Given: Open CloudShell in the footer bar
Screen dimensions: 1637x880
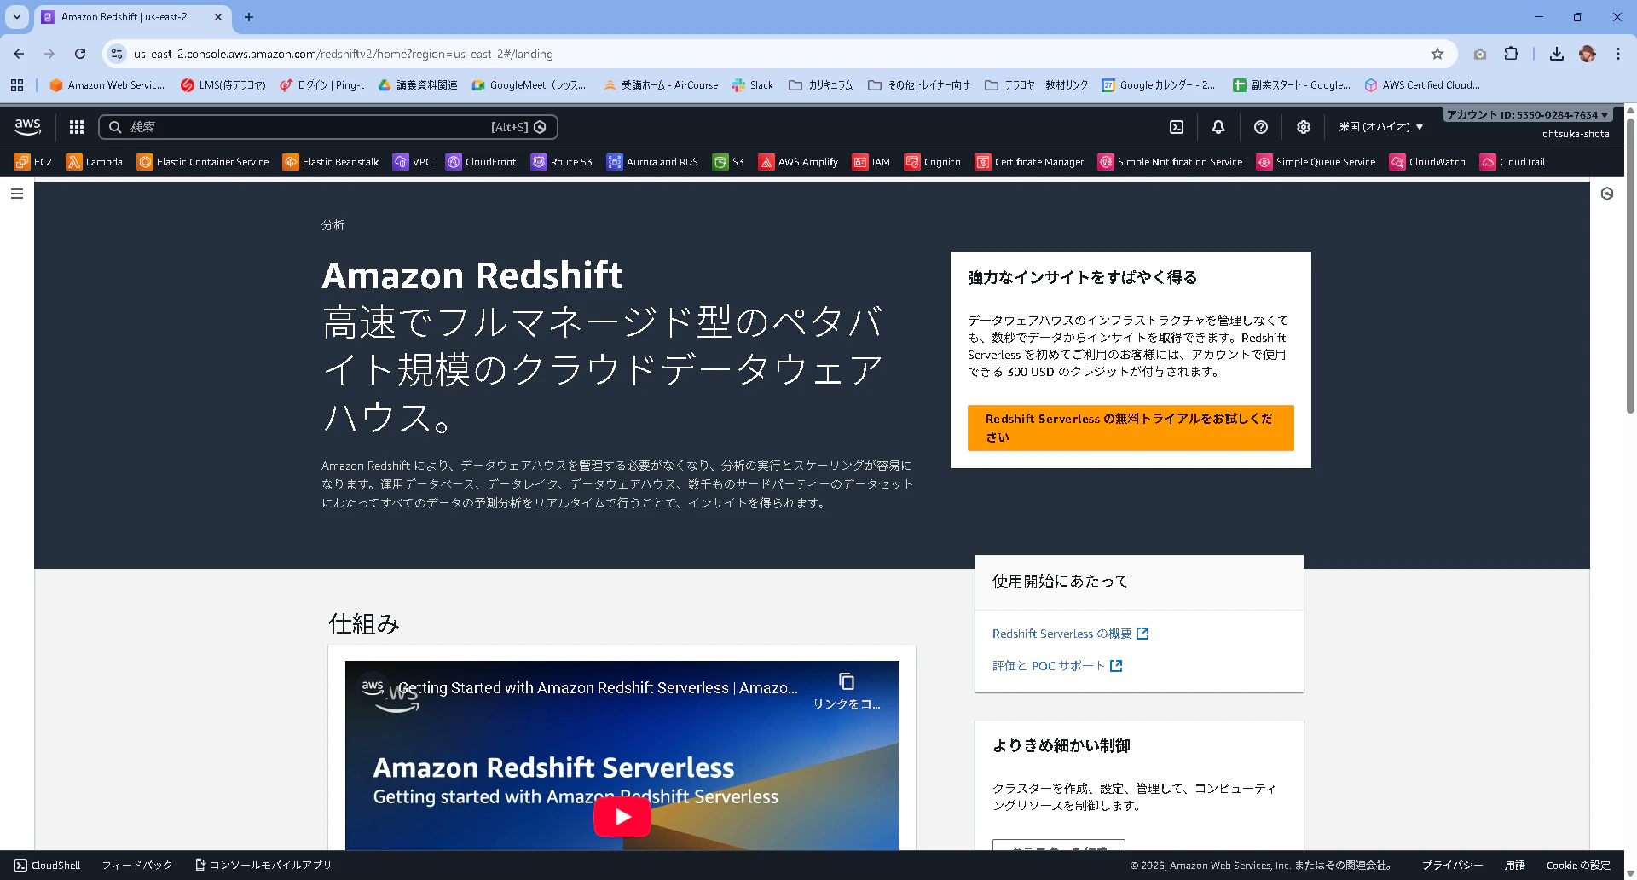Looking at the screenshot, I should [48, 865].
